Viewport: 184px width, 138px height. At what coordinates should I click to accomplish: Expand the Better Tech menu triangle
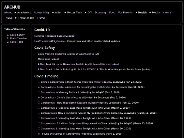tap(65, 13)
